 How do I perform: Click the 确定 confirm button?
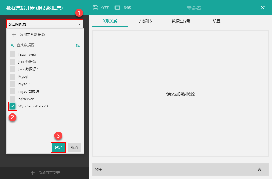click(x=58, y=148)
